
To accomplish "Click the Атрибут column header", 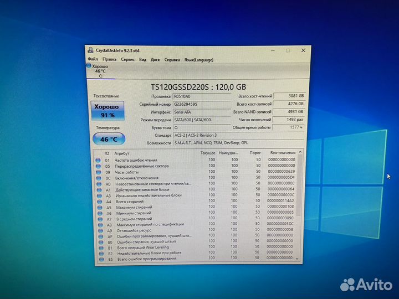I will point(121,153).
